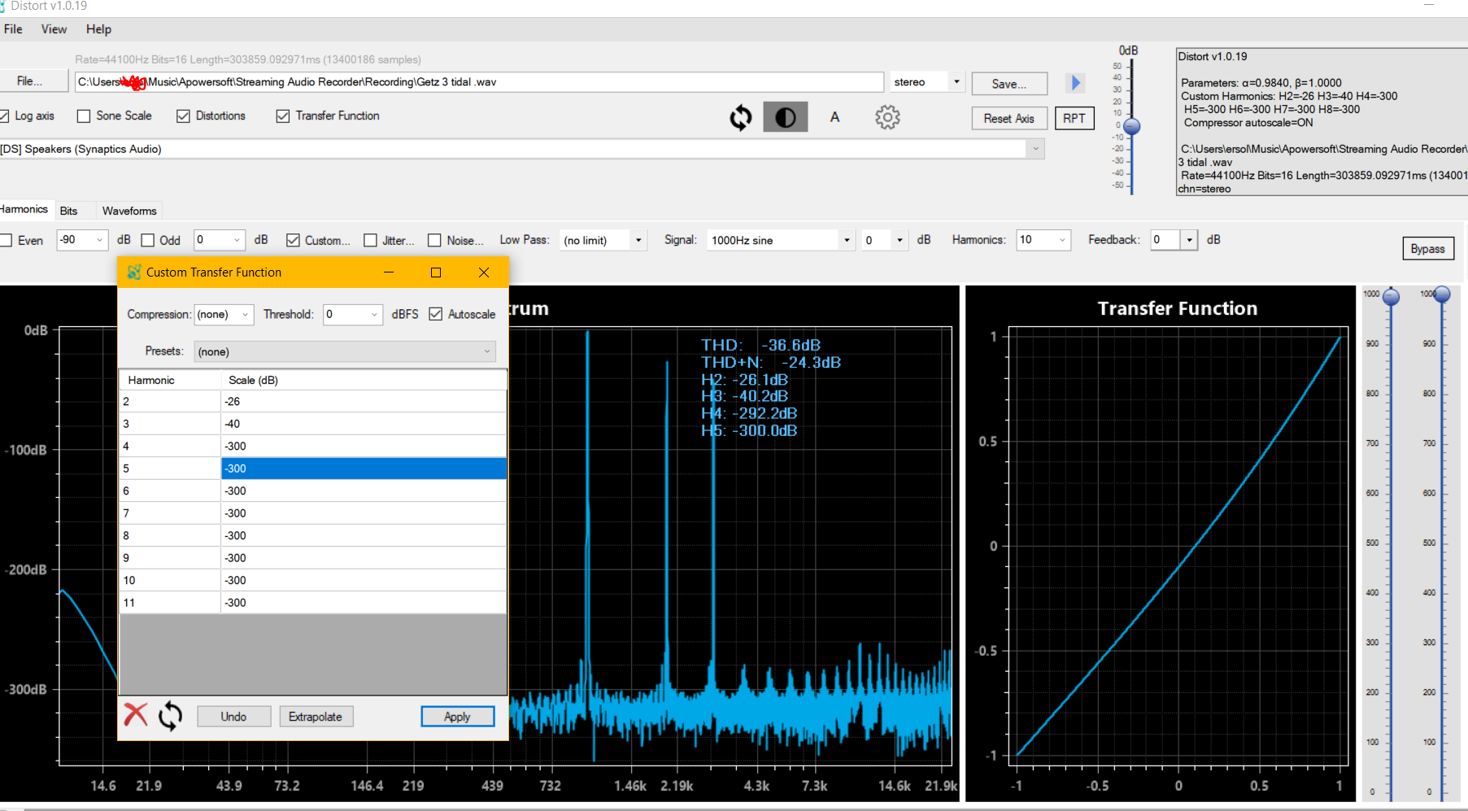The height and width of the screenshot is (811, 1468).
Task: Toggle the Custom... checkbox
Action: click(293, 240)
